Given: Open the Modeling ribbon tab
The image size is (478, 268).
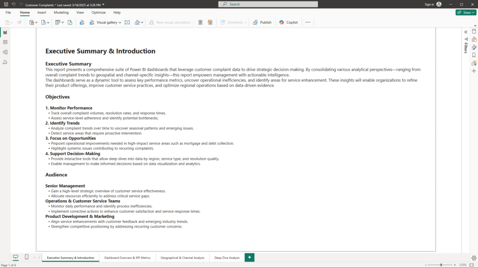Looking at the screenshot, I should coord(61,13).
